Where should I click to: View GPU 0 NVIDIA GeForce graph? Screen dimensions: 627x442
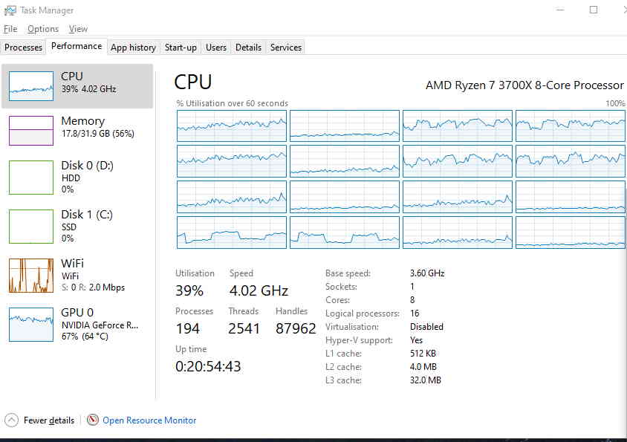coord(30,325)
